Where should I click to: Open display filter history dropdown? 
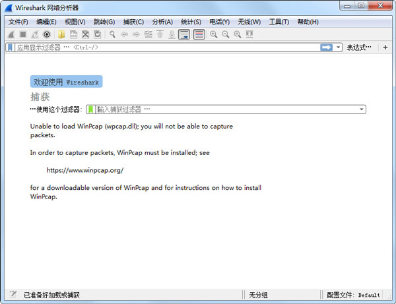[339, 47]
